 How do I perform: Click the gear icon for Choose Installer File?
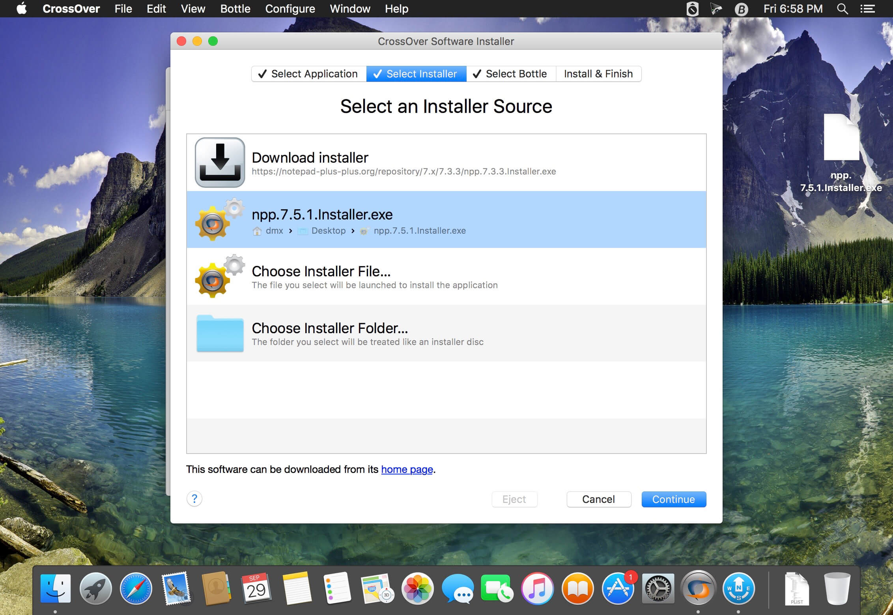[220, 276]
